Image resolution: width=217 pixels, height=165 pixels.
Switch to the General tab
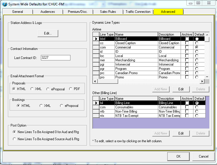coord(18,12)
